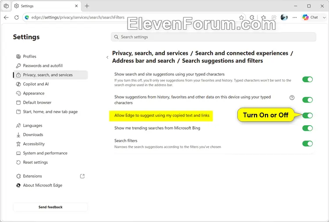Click the site info Edge icon in address bar
Viewport: 329px width, 222px height.
click(x=27, y=18)
